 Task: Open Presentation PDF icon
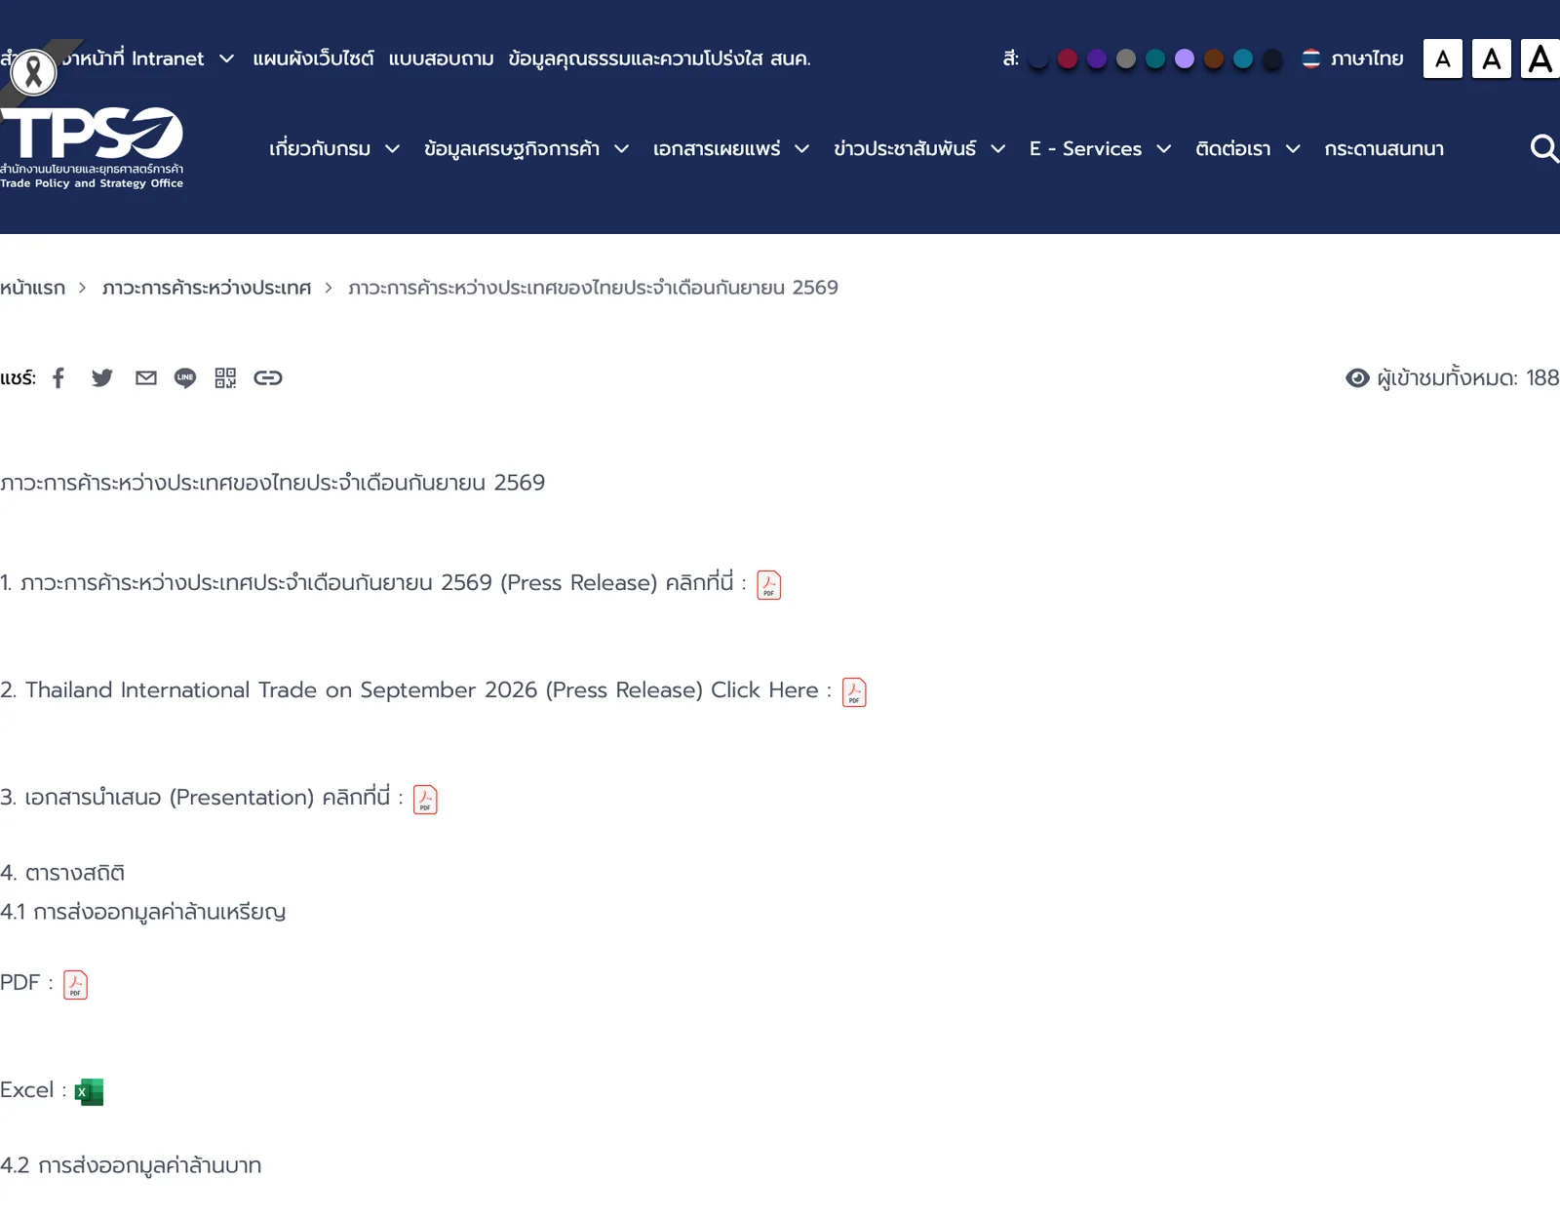pyautogui.click(x=425, y=800)
